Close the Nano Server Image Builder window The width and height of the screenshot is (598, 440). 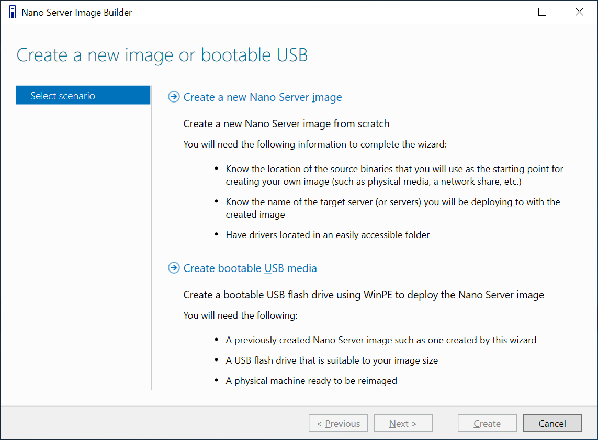click(x=579, y=12)
